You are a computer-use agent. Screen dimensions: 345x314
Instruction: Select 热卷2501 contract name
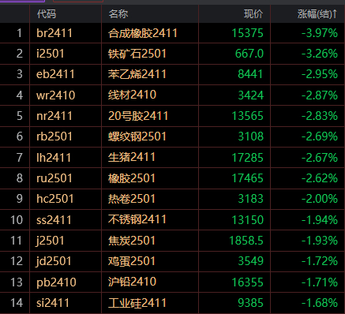tap(132, 199)
